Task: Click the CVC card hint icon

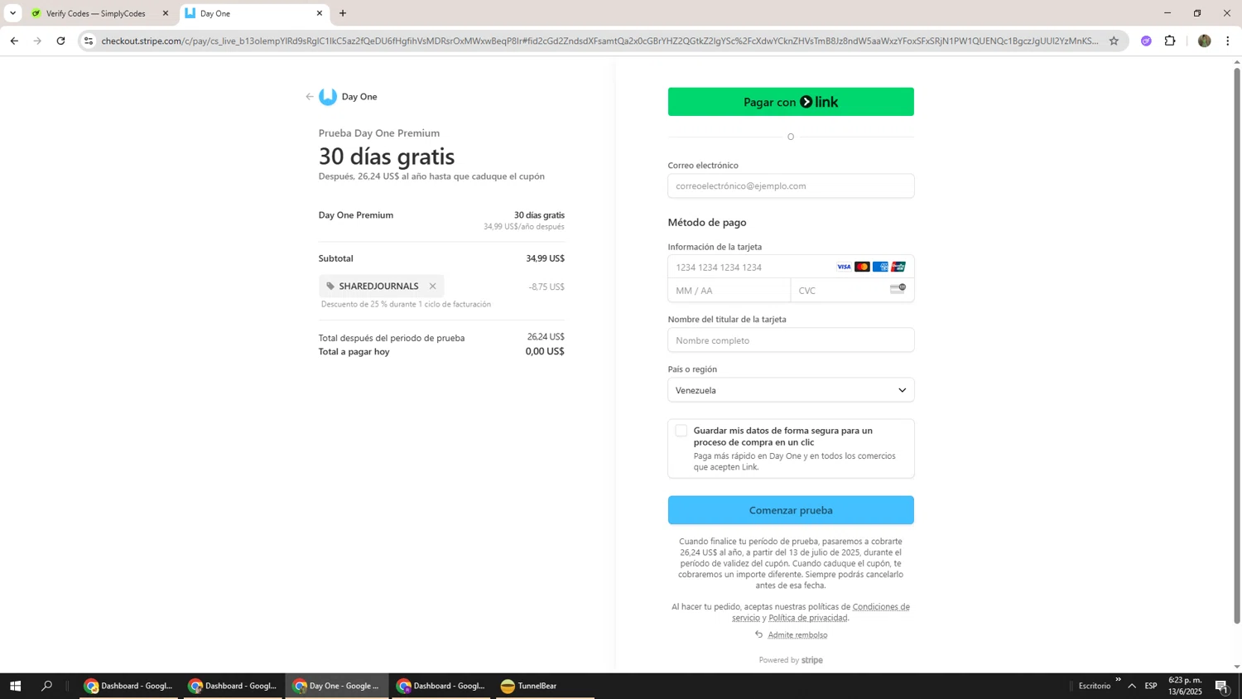Action: click(898, 288)
